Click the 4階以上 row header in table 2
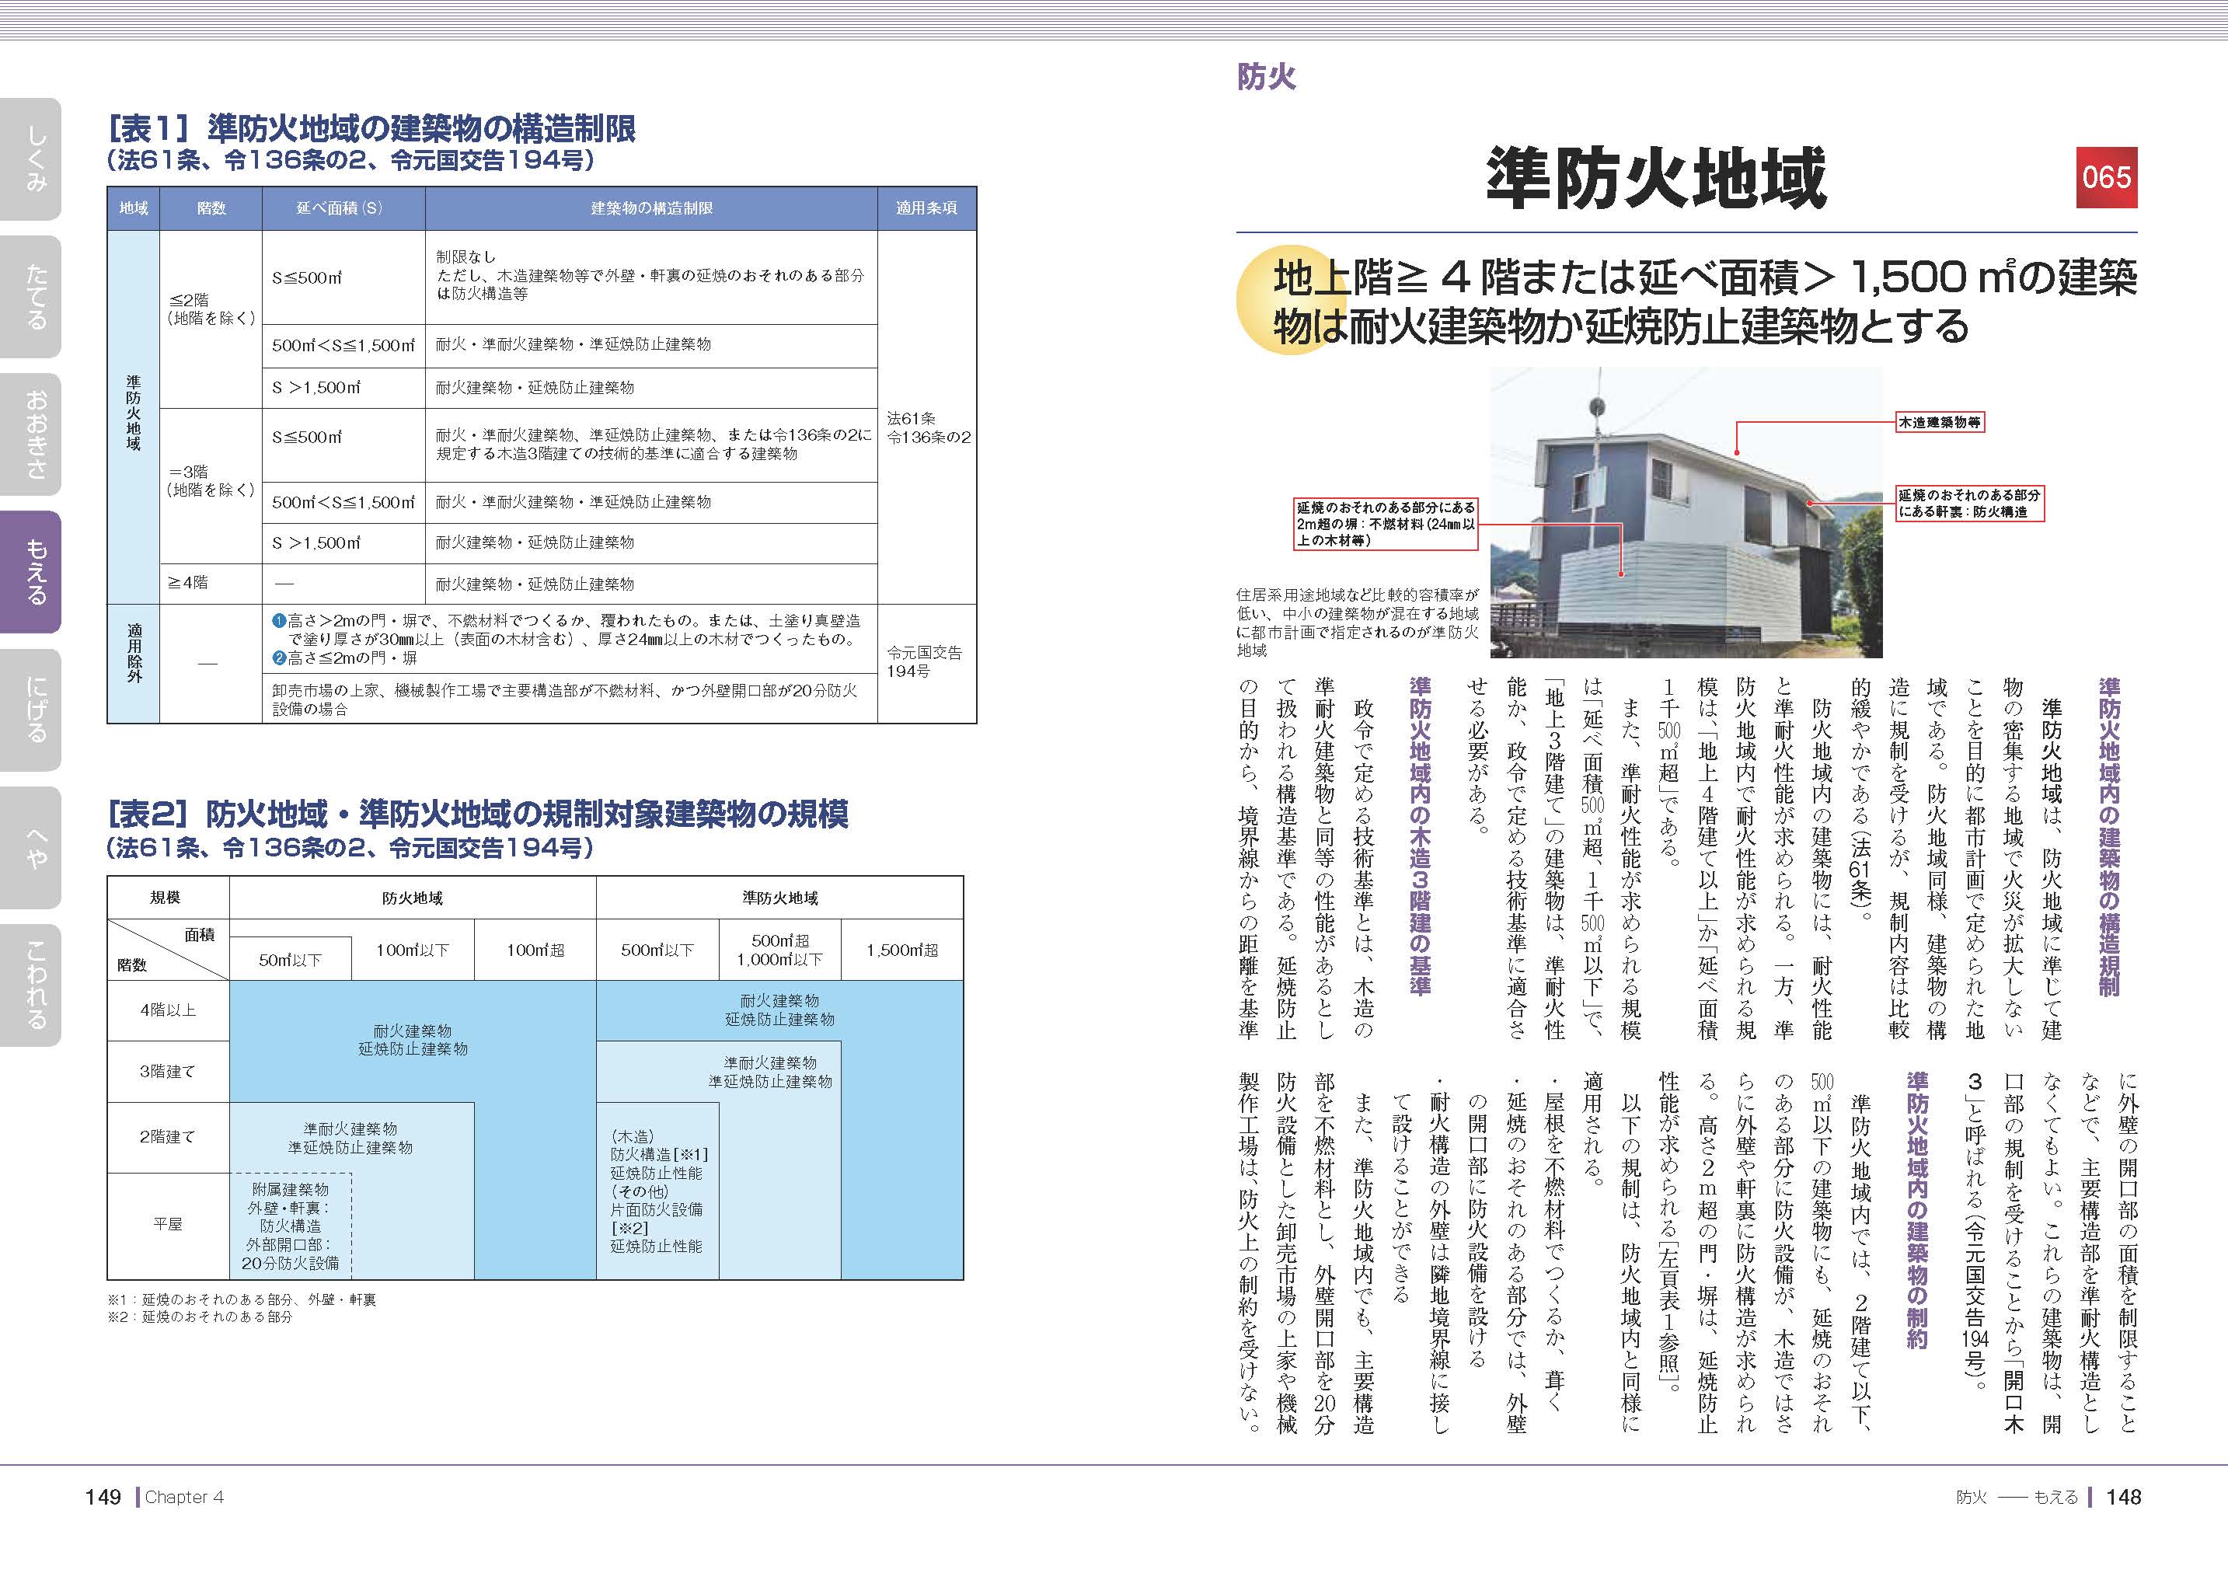Viewport: 2228px width, 1573px height. (168, 1010)
